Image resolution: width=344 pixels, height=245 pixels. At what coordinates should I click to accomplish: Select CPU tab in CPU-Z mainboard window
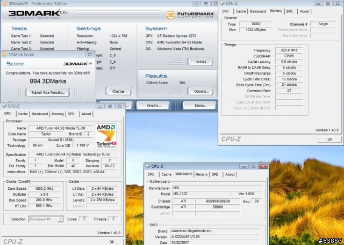[151, 174]
